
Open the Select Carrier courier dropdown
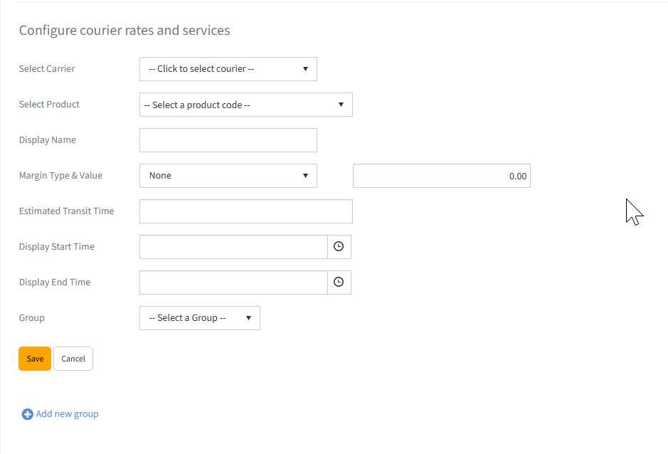[x=228, y=69]
